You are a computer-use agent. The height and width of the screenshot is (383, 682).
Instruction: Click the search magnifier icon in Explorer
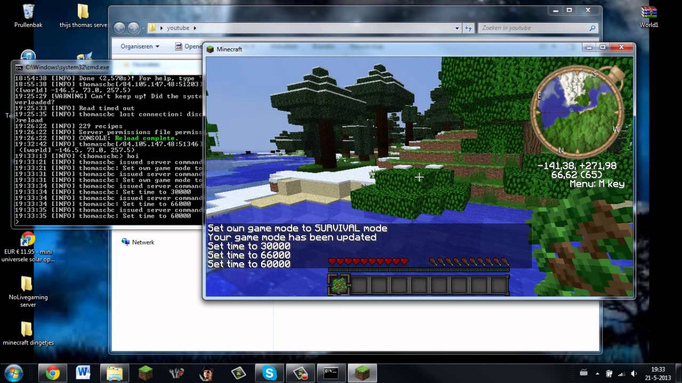(592, 28)
